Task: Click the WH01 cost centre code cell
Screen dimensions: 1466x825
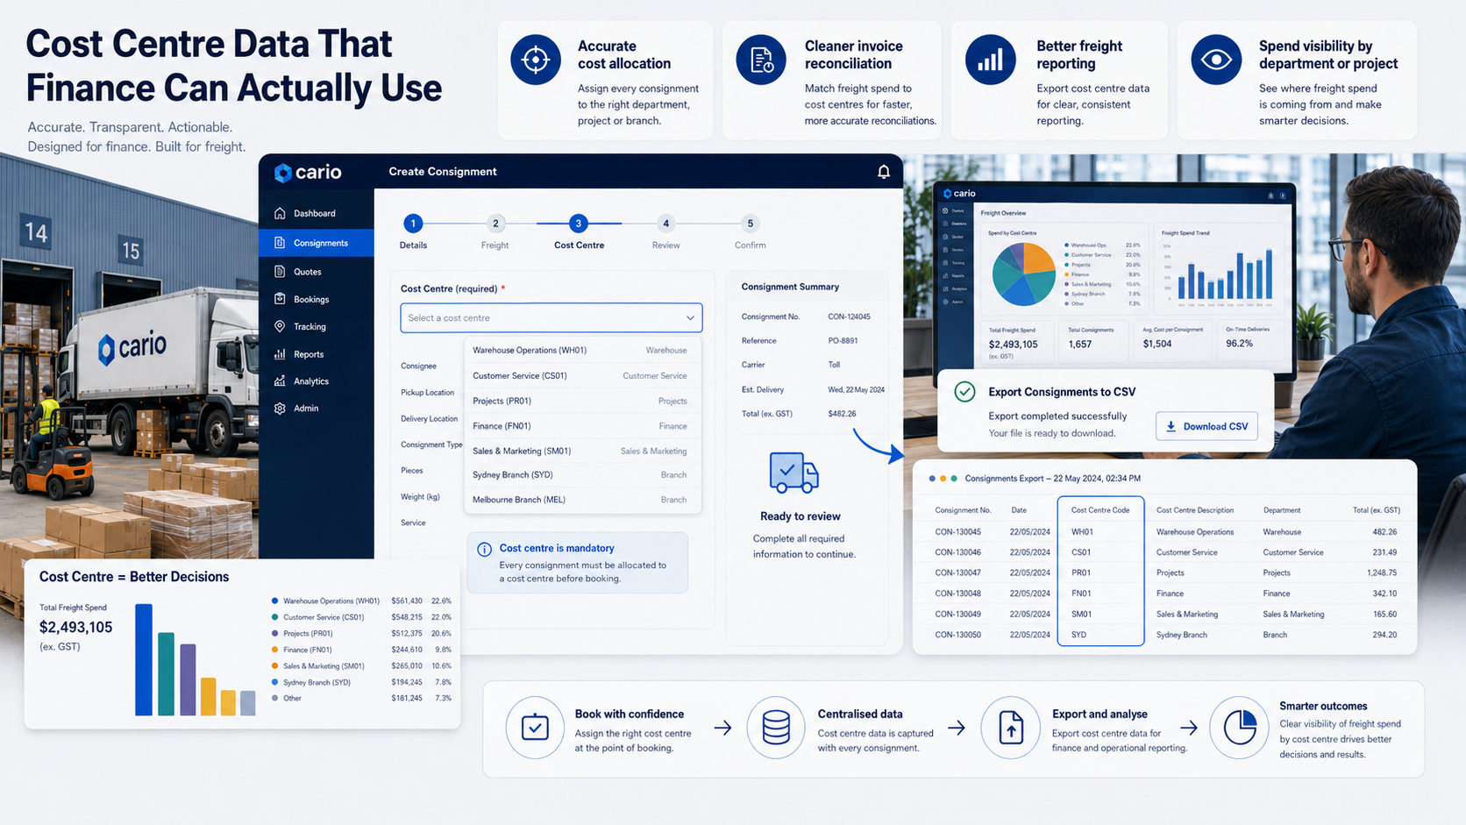Action: pyautogui.click(x=1082, y=532)
